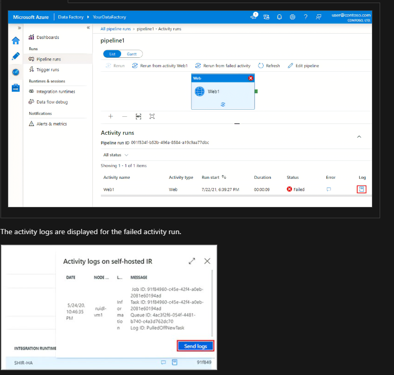
Task: Open Dashboards in side menu
Action: coord(44,37)
